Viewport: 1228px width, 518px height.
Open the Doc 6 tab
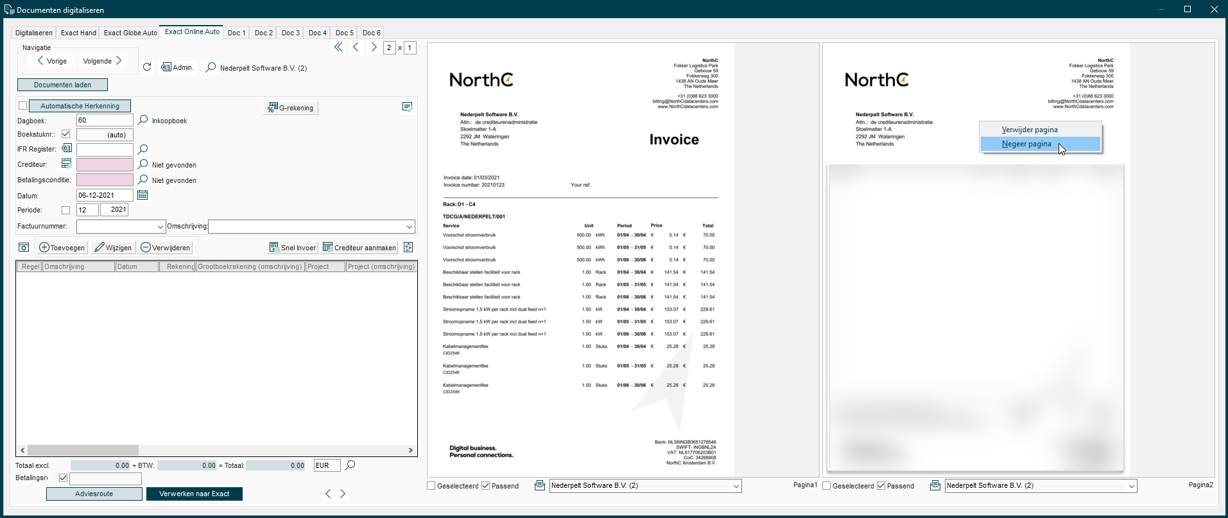pos(372,33)
